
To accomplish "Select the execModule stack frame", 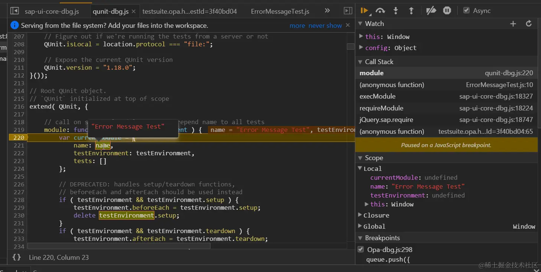I will (446, 96).
